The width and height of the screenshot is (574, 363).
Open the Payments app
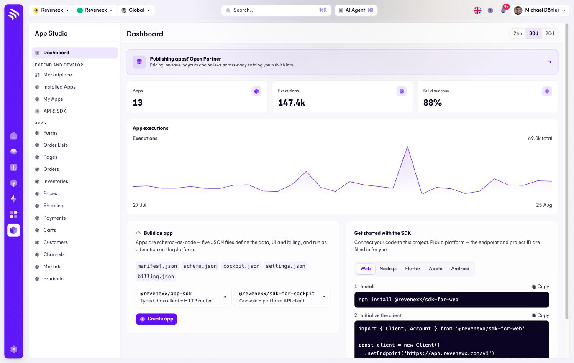click(x=75, y=218)
